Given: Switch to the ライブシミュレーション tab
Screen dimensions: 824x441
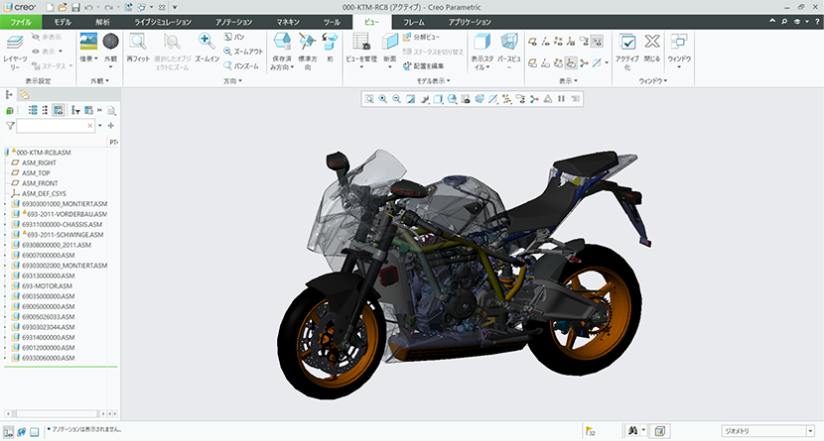Looking at the screenshot, I should pyautogui.click(x=163, y=22).
